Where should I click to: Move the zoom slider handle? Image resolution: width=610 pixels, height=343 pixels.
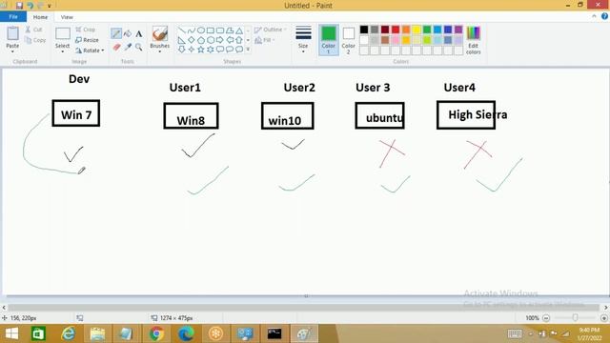click(575, 317)
